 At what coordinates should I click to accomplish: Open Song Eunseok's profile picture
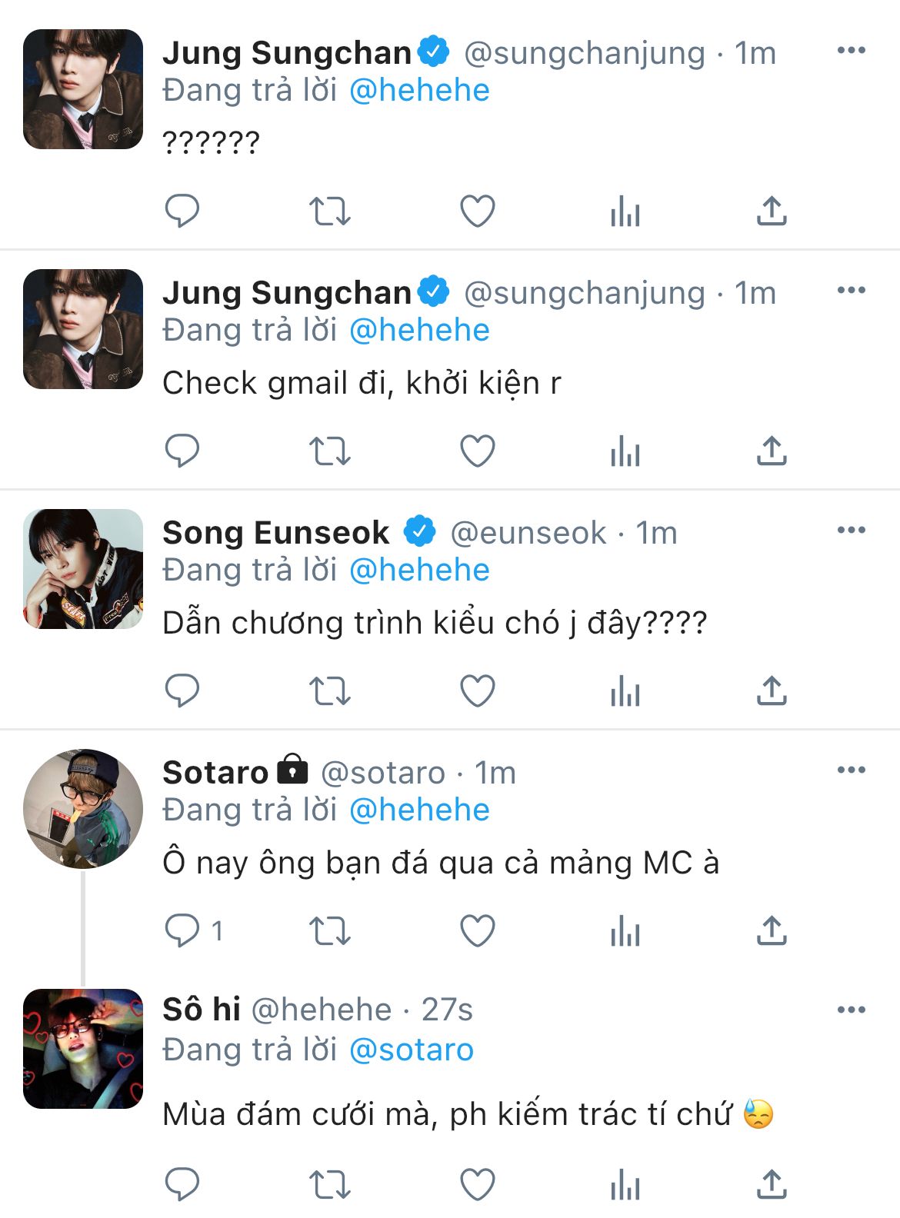click(x=83, y=569)
